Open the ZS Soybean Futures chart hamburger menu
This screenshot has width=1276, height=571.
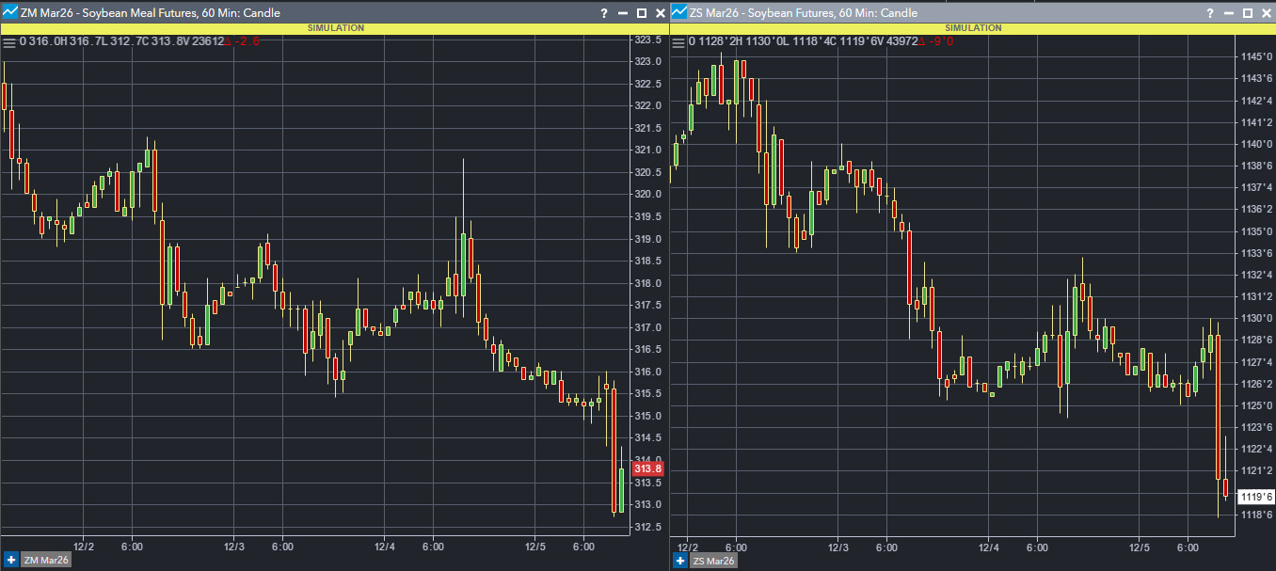pyautogui.click(x=679, y=41)
